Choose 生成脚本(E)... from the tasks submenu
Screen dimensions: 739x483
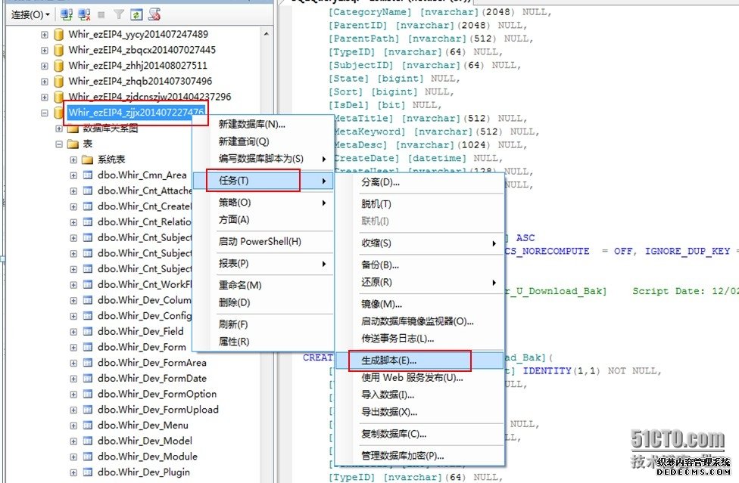(389, 361)
